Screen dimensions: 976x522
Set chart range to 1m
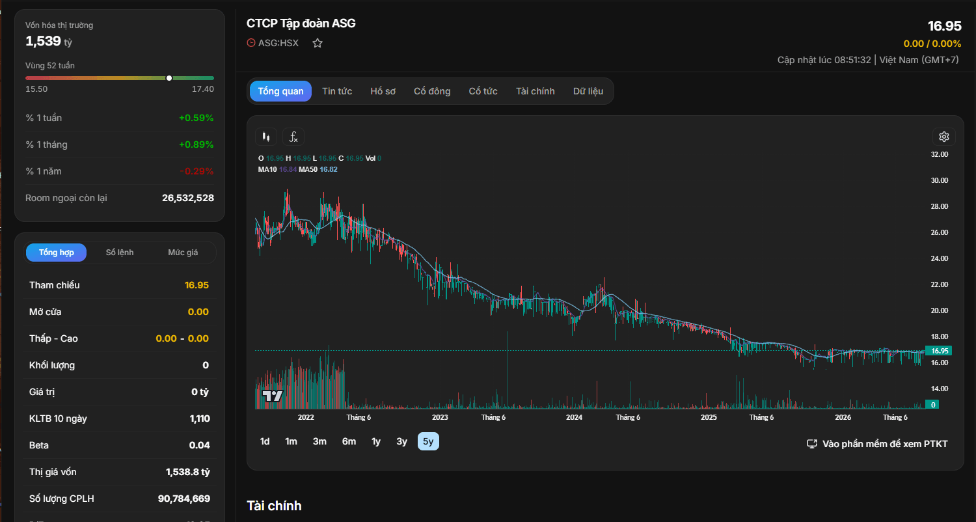coord(291,441)
